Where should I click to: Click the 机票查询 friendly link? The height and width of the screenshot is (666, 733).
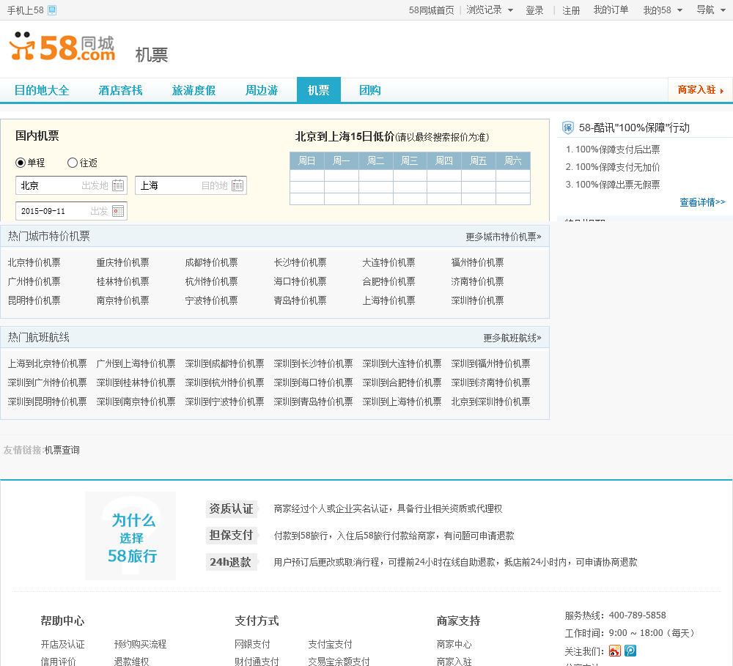coord(62,450)
